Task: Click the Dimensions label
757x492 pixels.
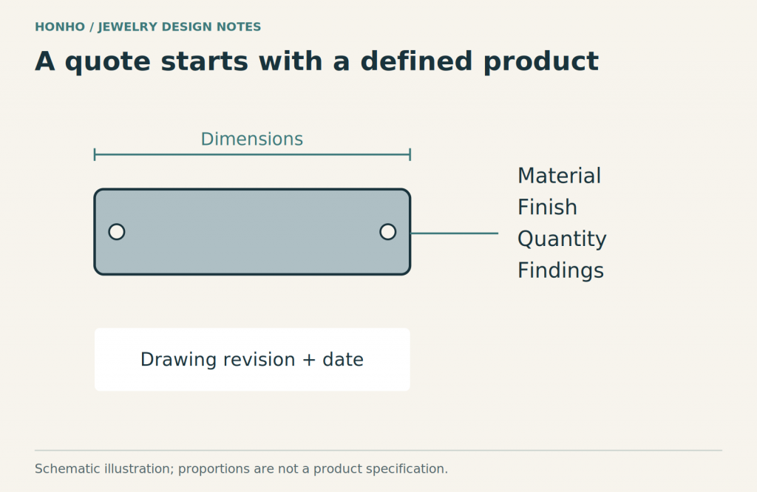Action: (x=252, y=139)
